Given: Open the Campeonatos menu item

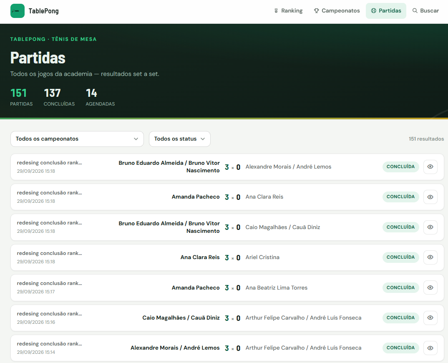Looking at the screenshot, I should pyautogui.click(x=337, y=11).
